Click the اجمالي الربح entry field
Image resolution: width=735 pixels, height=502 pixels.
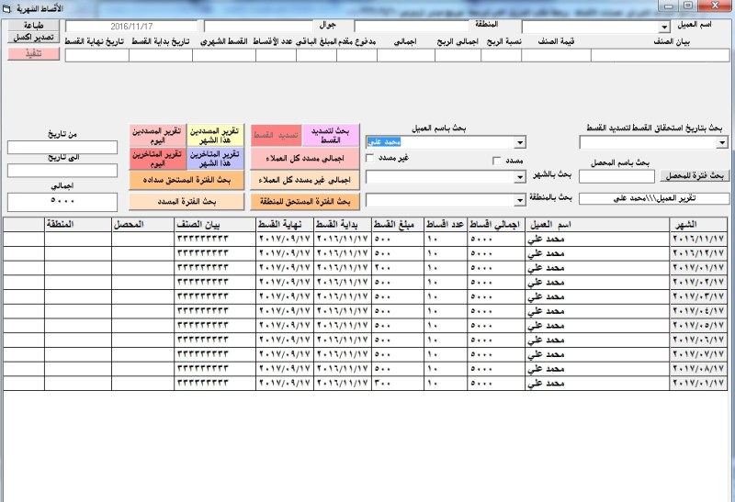[x=458, y=55]
